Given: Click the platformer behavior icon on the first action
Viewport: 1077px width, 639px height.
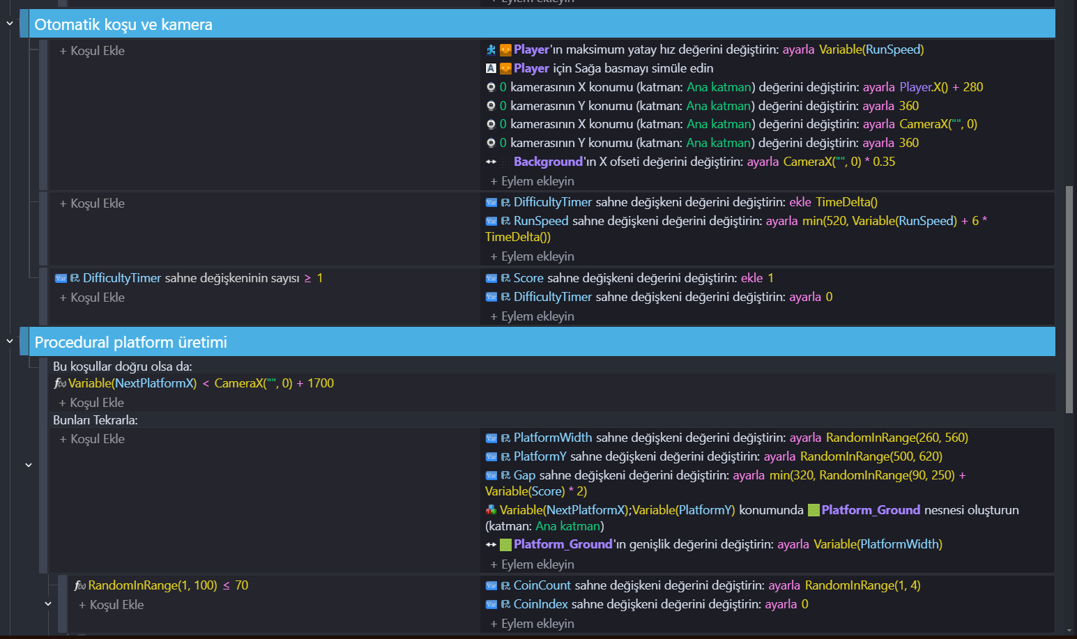Looking at the screenshot, I should coord(491,49).
